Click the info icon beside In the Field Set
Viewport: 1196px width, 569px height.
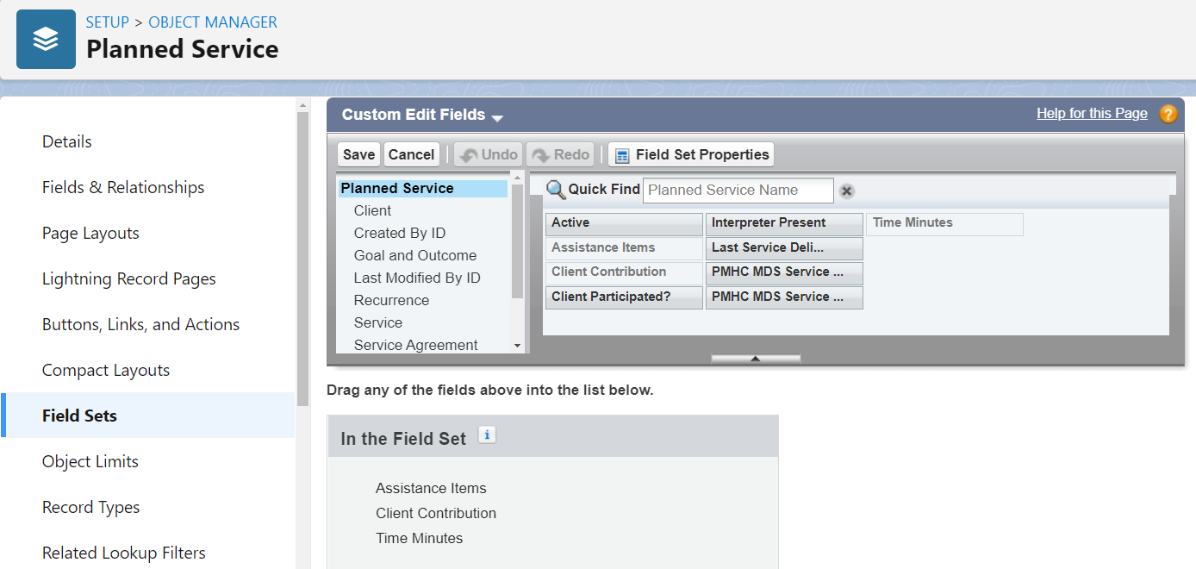click(x=487, y=435)
